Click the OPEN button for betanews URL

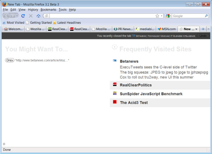click(10, 60)
